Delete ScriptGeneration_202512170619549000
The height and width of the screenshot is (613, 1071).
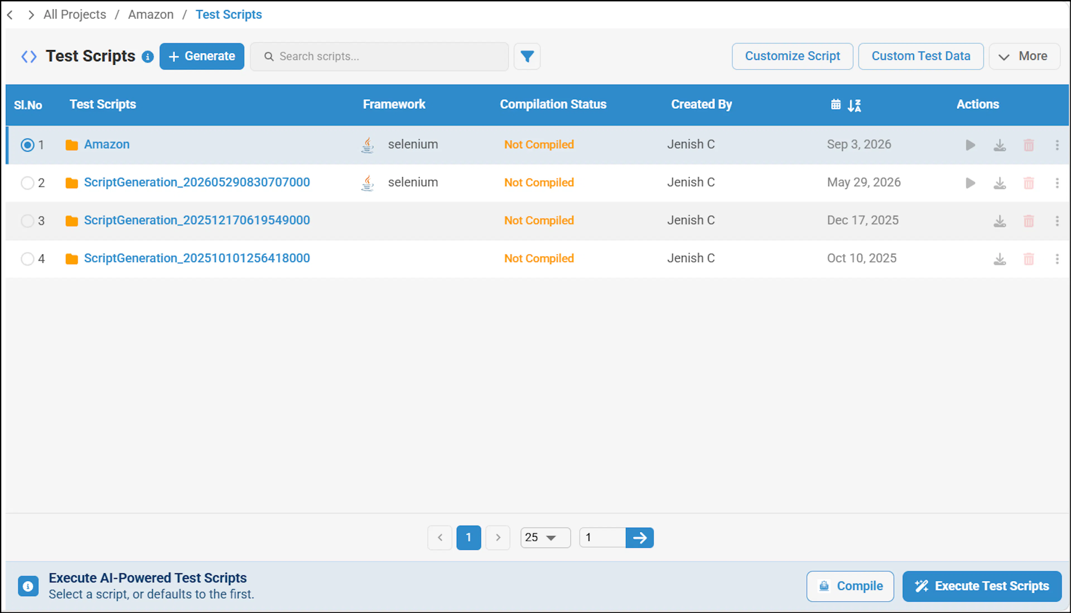1028,221
